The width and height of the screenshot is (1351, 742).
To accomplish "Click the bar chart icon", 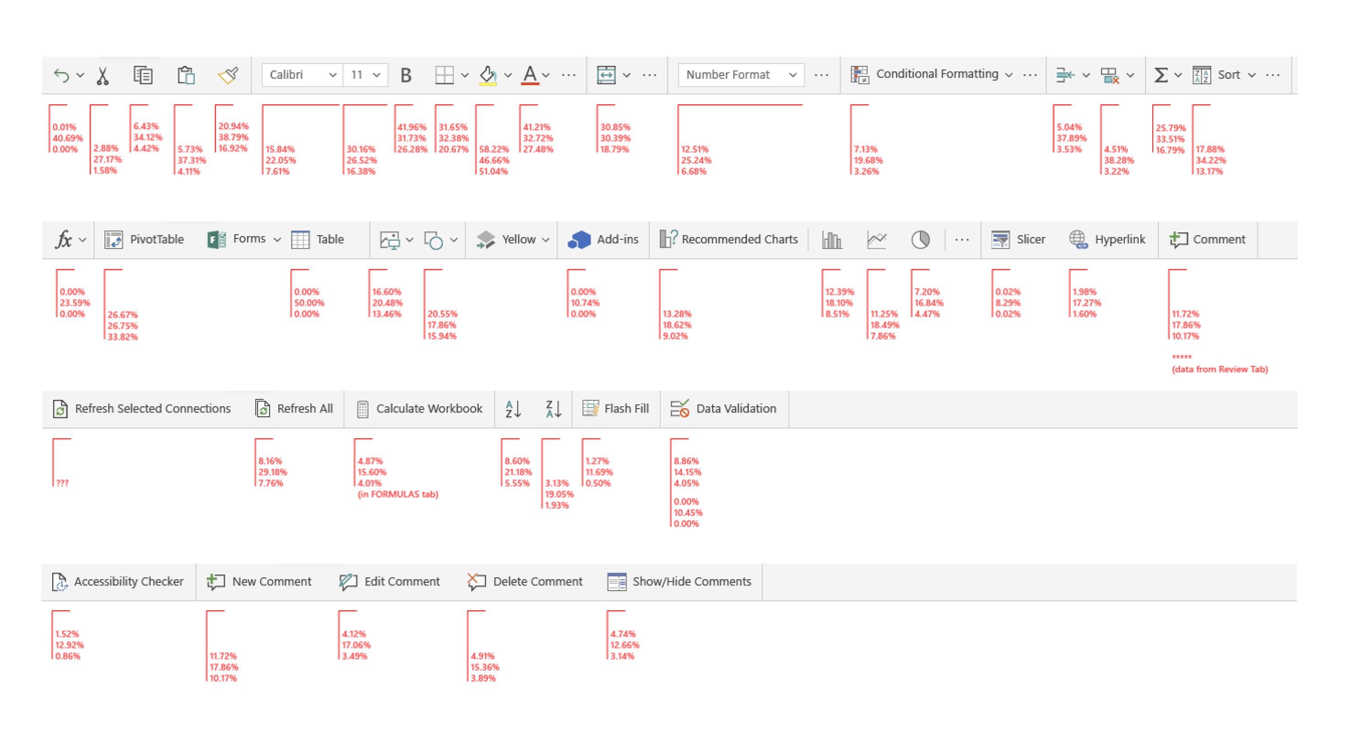I will [832, 240].
